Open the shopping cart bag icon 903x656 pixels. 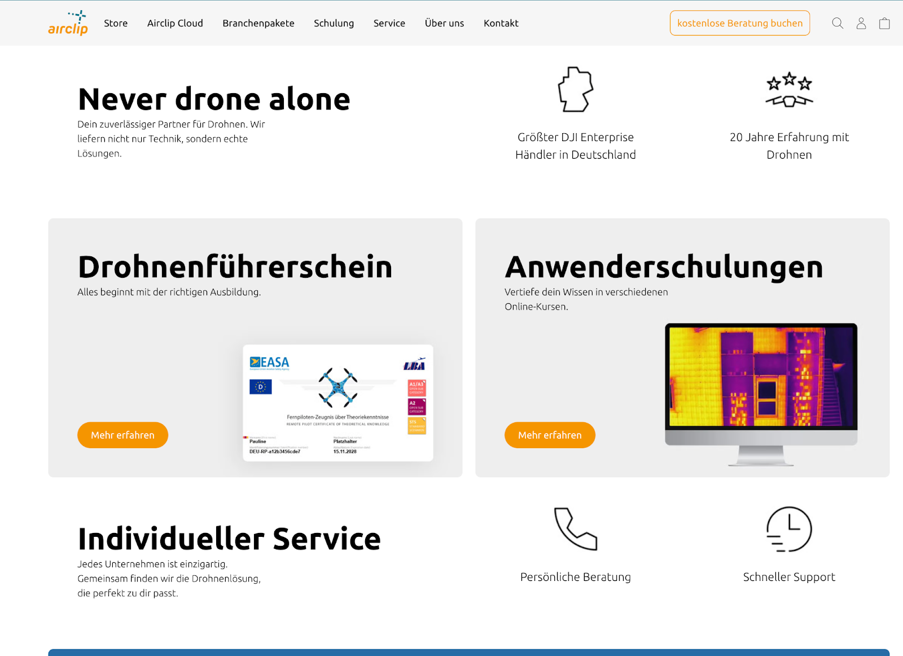(x=884, y=23)
